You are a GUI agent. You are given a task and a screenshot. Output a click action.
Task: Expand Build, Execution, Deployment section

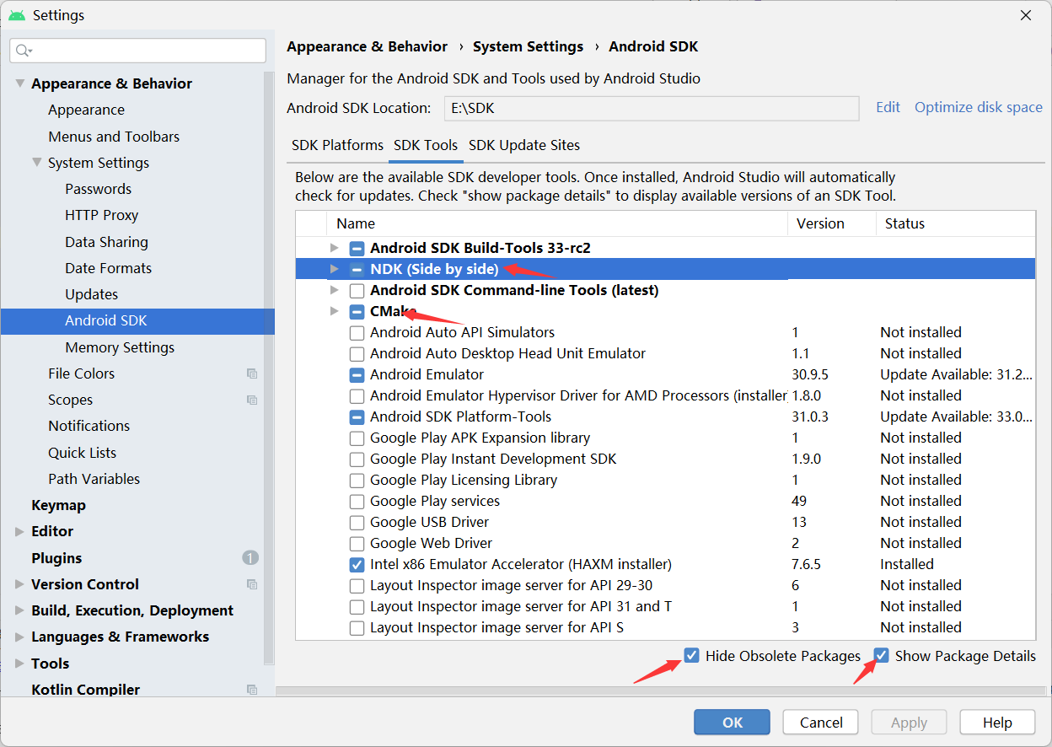point(20,610)
